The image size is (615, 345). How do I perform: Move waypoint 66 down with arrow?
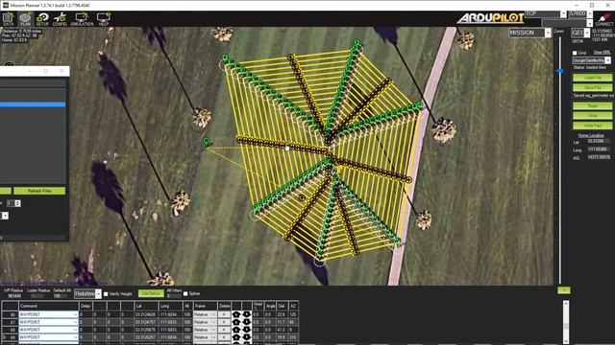click(246, 314)
